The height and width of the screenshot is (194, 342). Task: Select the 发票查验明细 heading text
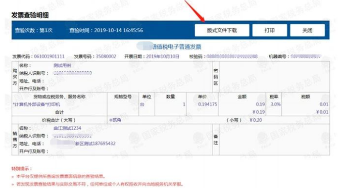30,15
